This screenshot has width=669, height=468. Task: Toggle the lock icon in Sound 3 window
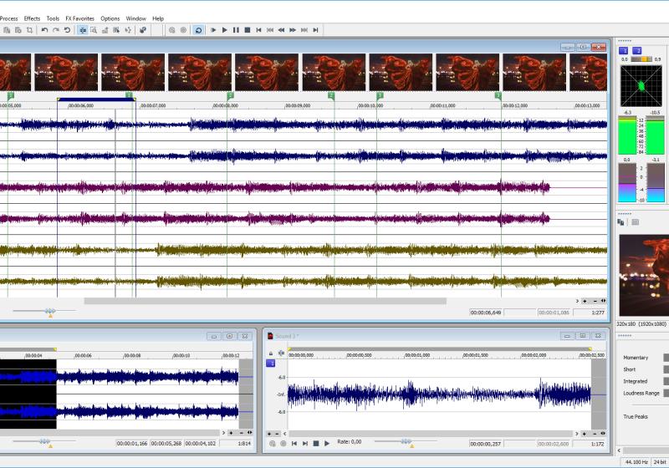pos(270,354)
